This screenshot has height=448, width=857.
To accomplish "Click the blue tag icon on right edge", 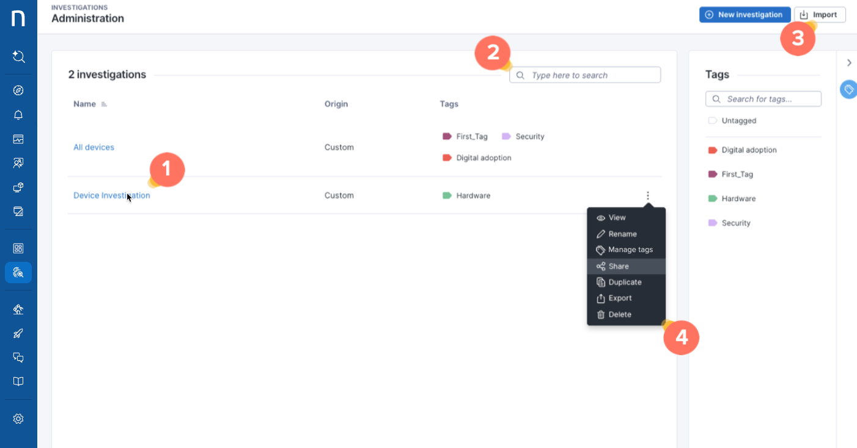I will [848, 89].
